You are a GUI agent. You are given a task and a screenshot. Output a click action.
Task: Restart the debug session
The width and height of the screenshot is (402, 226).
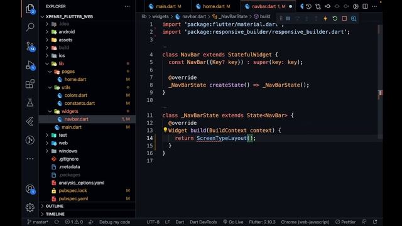pyautogui.click(x=335, y=18)
